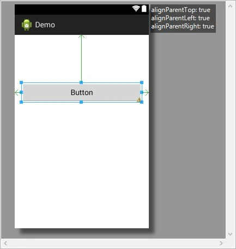Screen dimensions: 236x249
Task: Click the bottom-center resize handle of Button
Action: (x=81, y=102)
